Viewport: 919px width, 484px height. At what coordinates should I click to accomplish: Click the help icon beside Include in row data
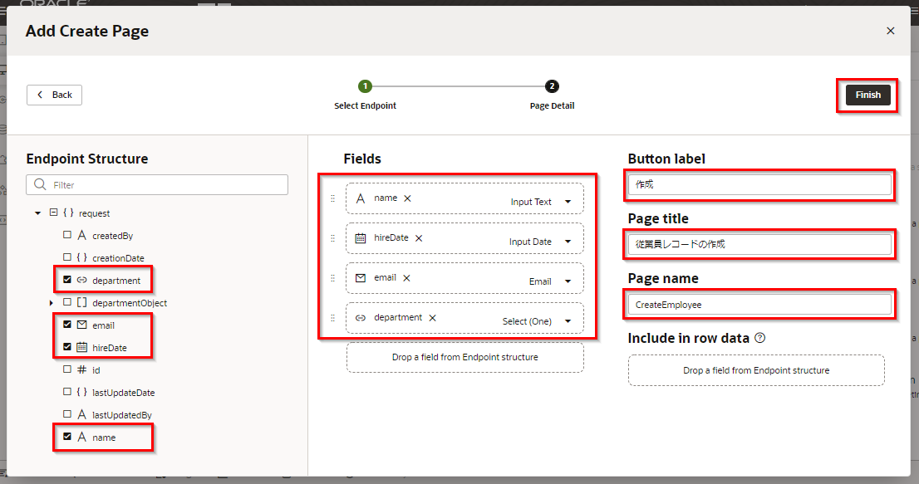[759, 339]
